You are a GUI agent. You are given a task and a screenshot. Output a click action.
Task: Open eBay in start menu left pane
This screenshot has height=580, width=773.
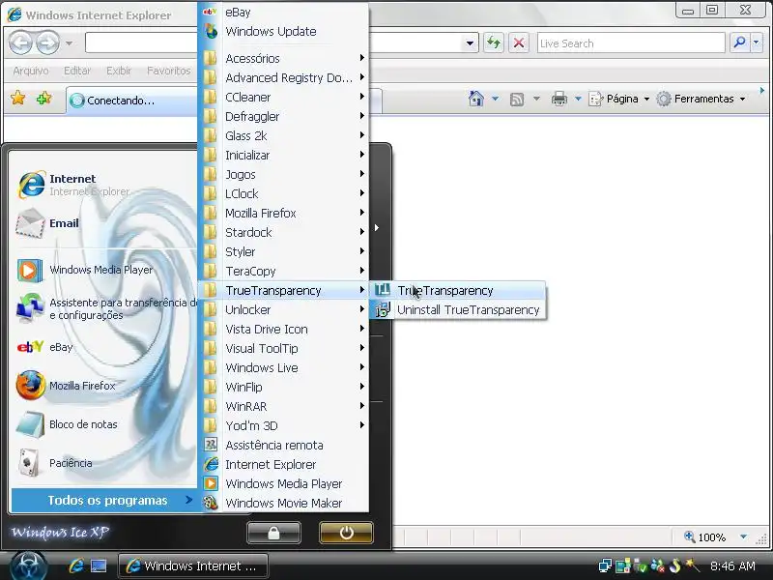(103, 347)
